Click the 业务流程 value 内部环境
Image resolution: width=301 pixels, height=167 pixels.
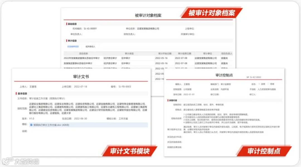pos(225,89)
